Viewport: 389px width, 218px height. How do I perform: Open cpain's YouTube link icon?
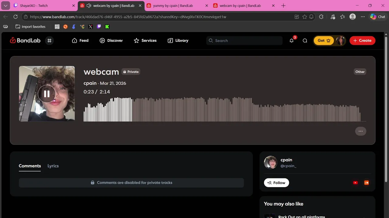[355, 183]
